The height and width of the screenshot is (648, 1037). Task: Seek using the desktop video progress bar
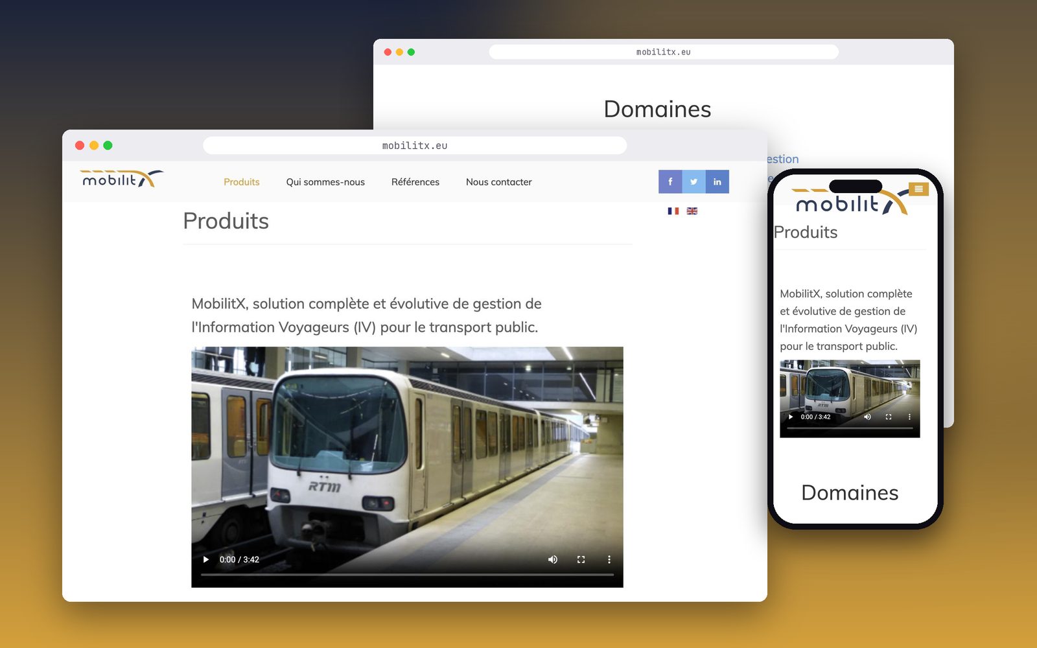coord(407,575)
